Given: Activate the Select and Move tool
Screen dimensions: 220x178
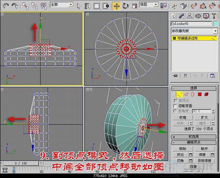Looking at the screenshot, I should (116, 6).
